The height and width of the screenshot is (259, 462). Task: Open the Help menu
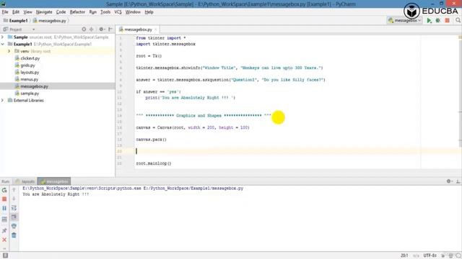click(x=149, y=12)
